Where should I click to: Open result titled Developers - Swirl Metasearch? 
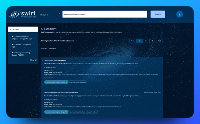55,60
